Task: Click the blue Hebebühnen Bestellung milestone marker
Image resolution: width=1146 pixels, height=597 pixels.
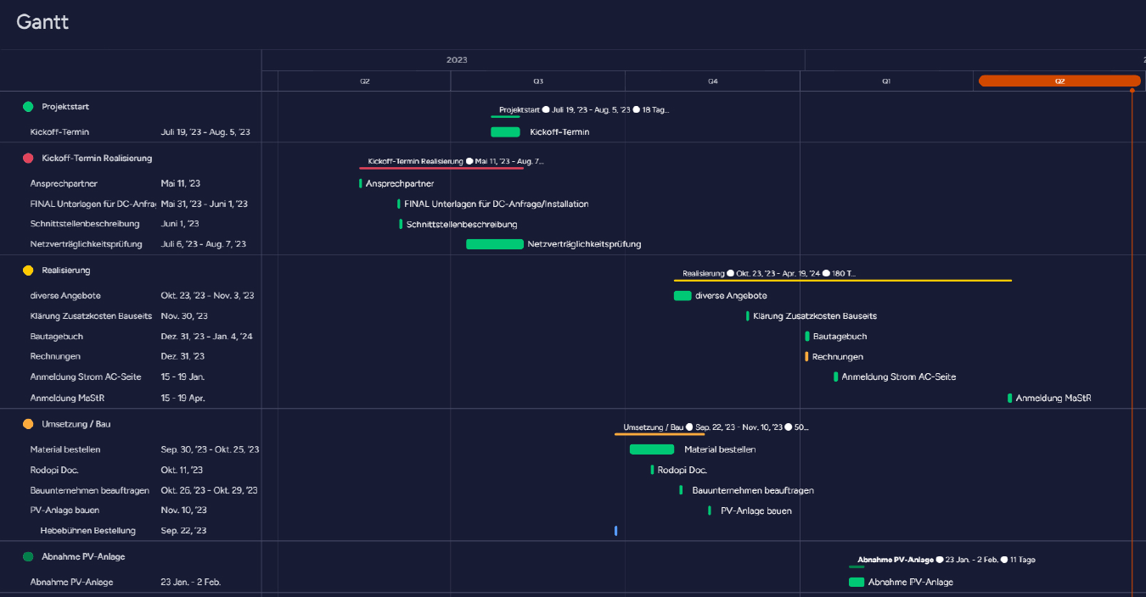Action: (615, 531)
